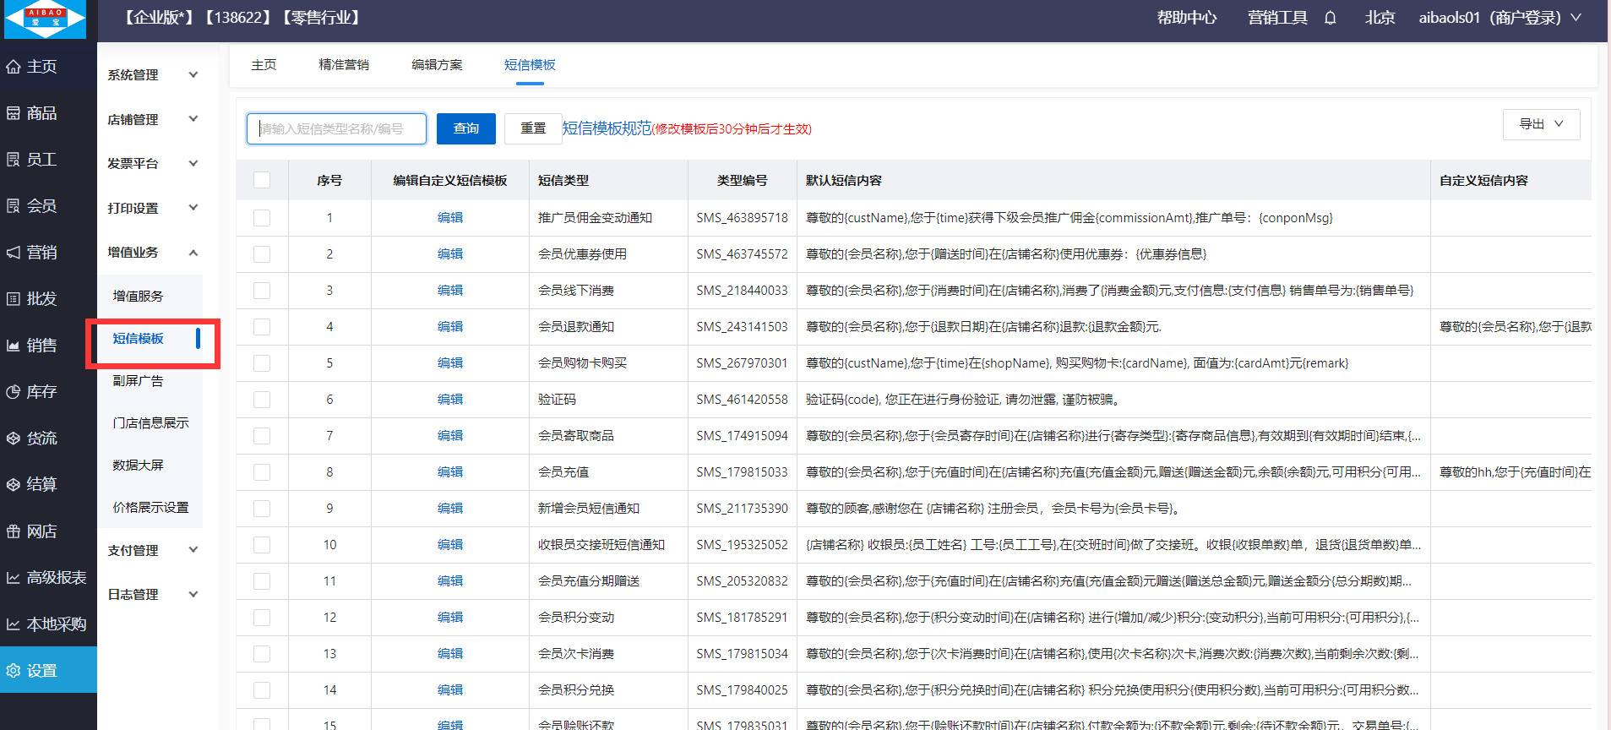Select the 会员 members sidebar icon

14,206
